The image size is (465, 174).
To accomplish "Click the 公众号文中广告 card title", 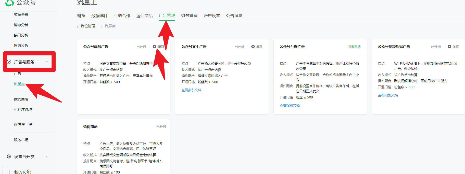I will (x=194, y=47).
